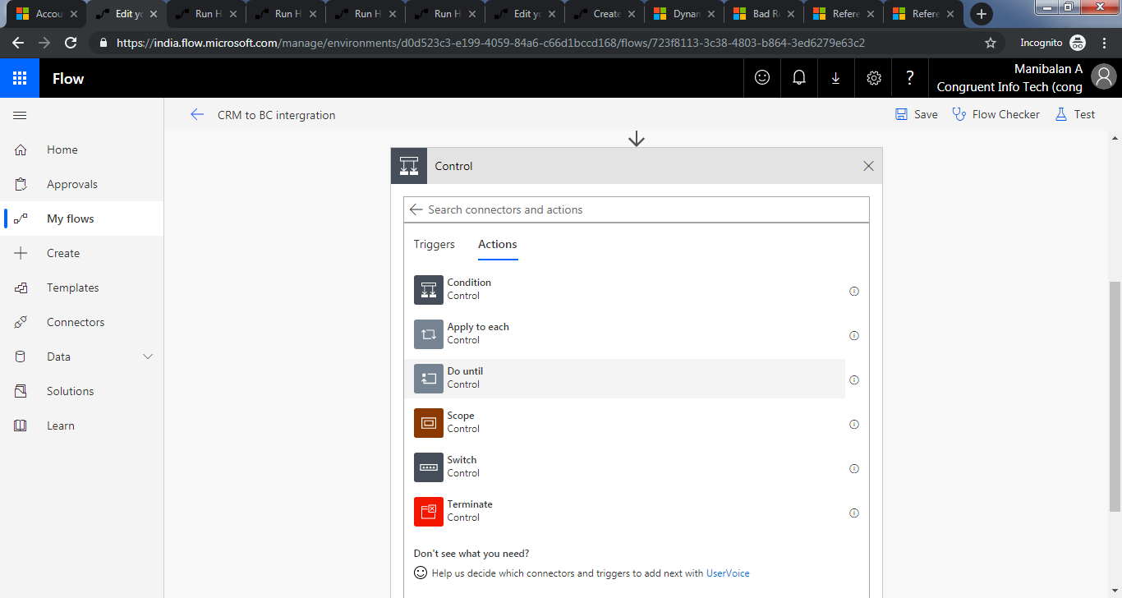Switch to the Bad Re browser tab
This screenshot has width=1122, height=598.
[x=763, y=14]
